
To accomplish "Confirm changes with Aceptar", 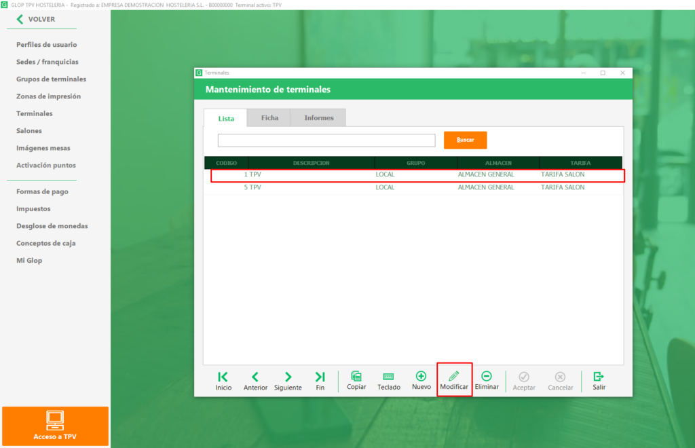I will point(524,381).
